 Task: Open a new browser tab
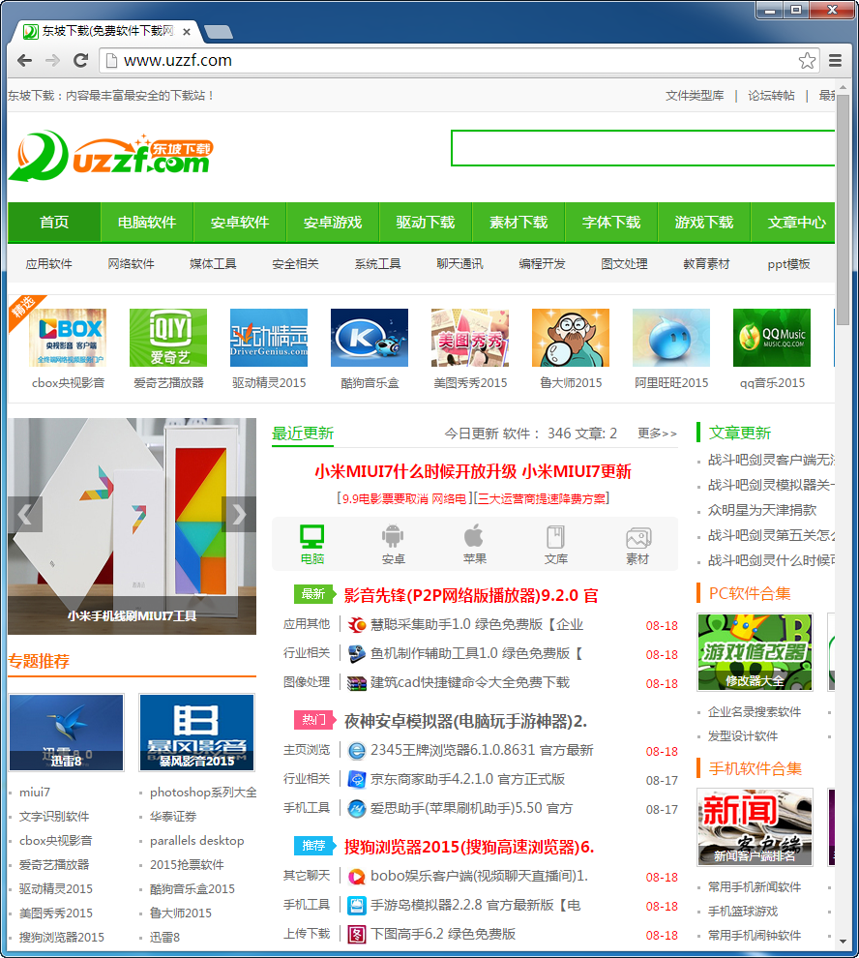[x=218, y=32]
